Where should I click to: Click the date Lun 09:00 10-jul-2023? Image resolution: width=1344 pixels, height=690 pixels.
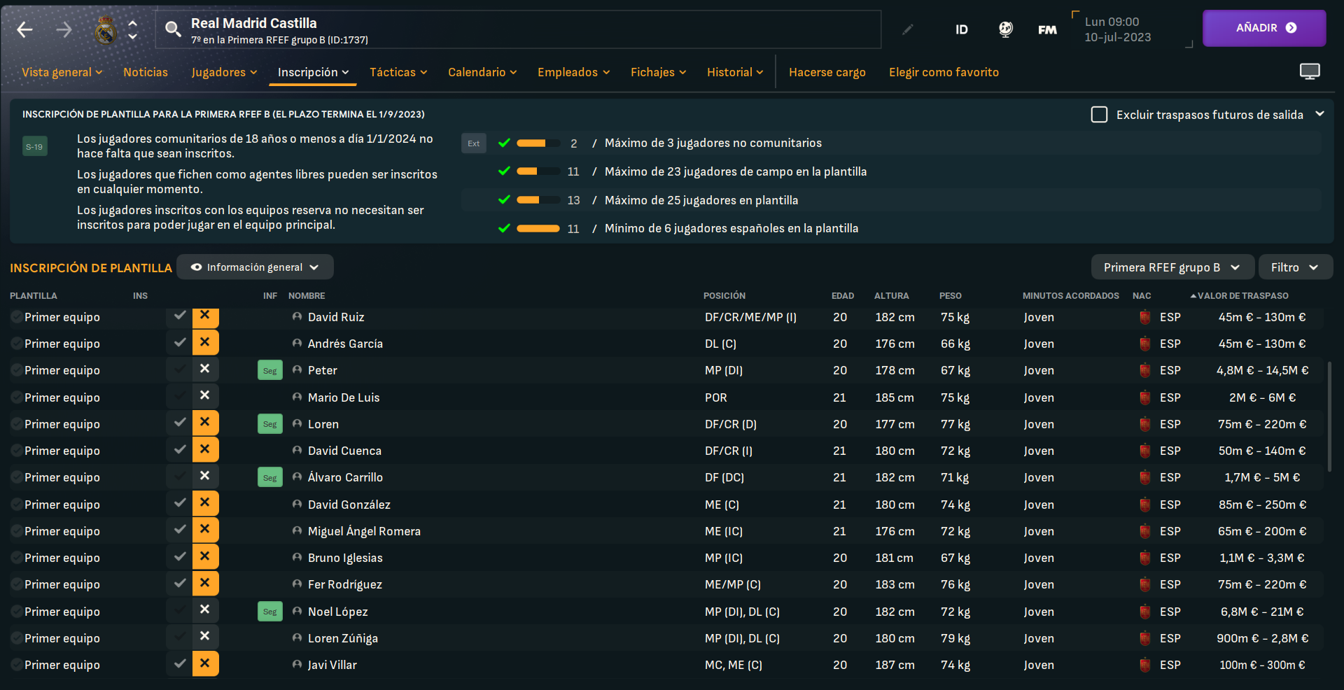(x=1118, y=29)
